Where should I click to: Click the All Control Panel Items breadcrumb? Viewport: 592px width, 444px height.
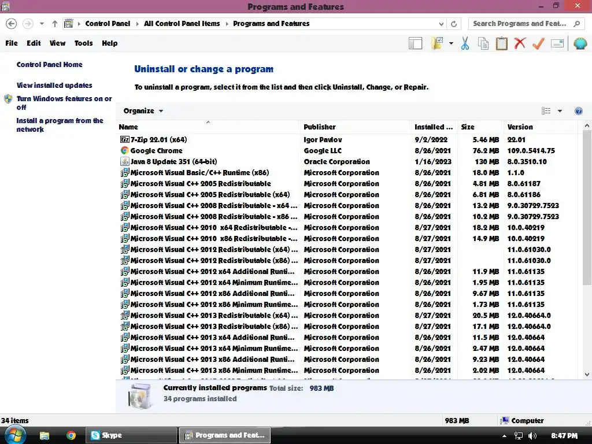[182, 23]
